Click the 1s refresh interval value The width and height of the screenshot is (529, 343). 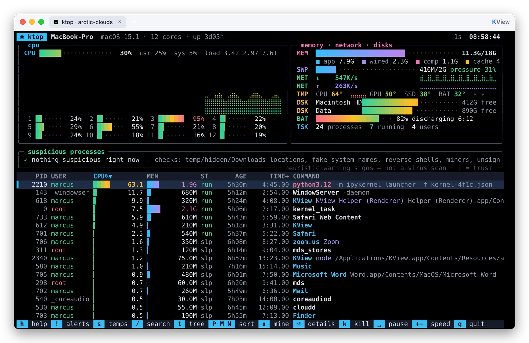458,37
